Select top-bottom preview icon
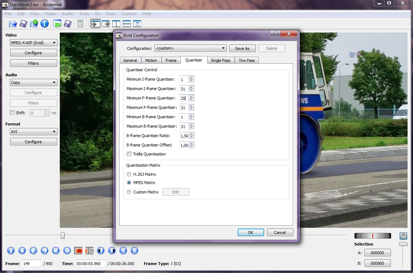413x273 pixels. coord(127,24)
